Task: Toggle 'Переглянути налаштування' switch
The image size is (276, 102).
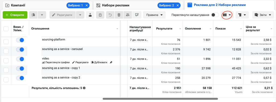Action: (x=215, y=15)
